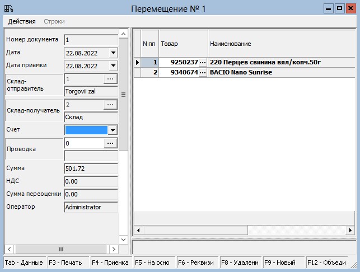
Task: Expand the Дата приемки date dropdown
Action: 113,65
